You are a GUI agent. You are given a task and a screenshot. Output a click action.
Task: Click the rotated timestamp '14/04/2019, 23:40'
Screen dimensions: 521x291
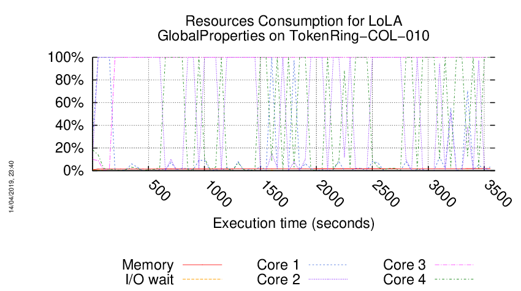coord(11,187)
